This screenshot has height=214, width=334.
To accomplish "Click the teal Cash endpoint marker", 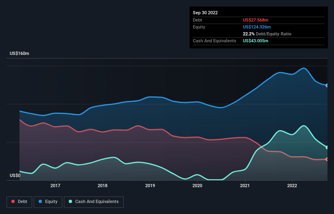I will point(327,147).
